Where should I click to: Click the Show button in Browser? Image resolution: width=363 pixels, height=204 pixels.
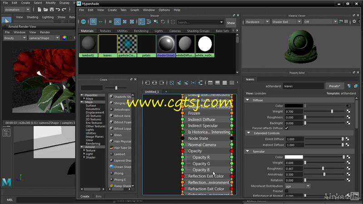point(231,23)
